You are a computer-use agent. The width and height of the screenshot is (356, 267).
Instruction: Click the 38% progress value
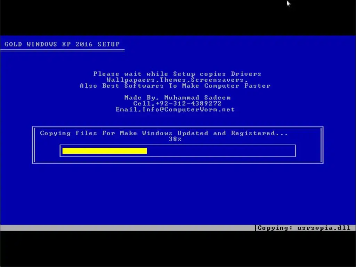click(175, 139)
